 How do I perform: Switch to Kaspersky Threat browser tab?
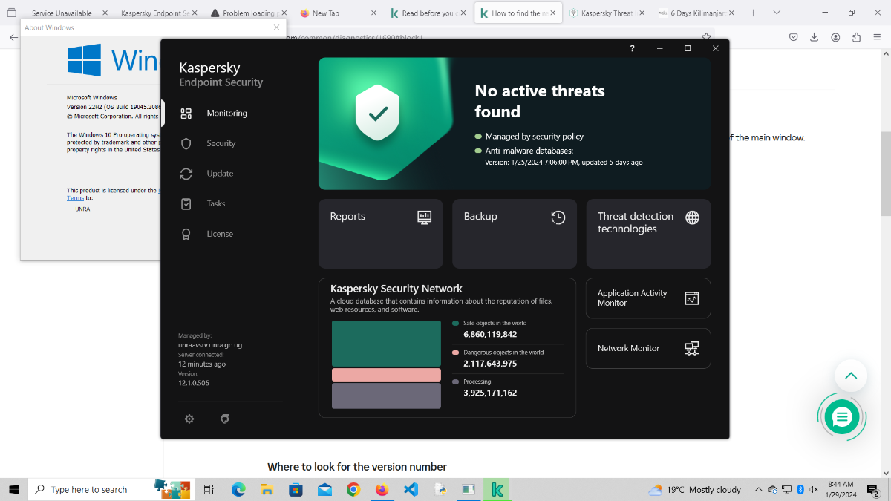pos(607,13)
